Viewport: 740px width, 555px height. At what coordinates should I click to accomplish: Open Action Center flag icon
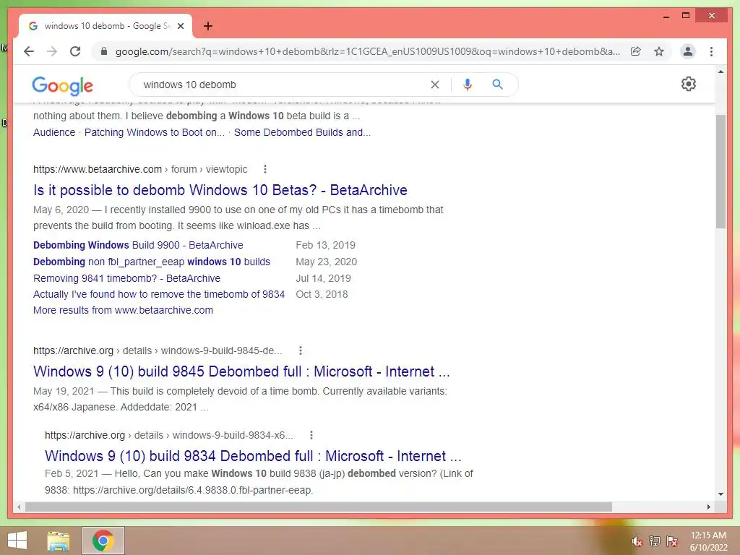tap(672, 541)
